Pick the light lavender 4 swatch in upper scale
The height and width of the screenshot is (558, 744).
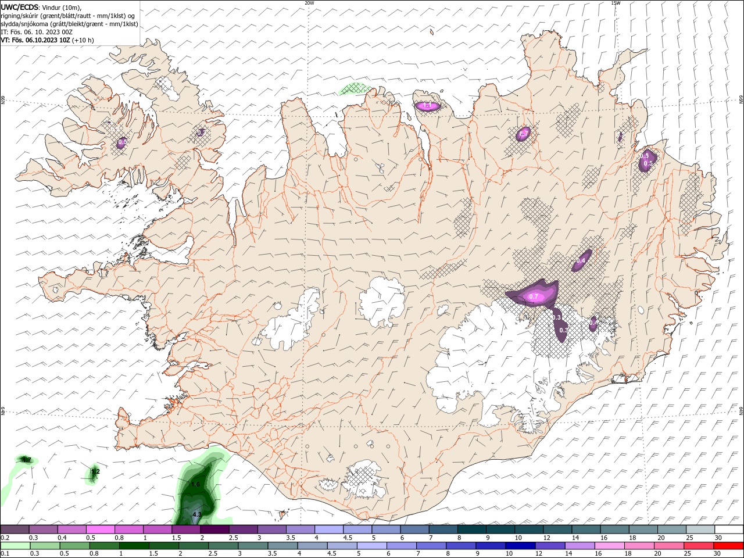[x=329, y=530]
